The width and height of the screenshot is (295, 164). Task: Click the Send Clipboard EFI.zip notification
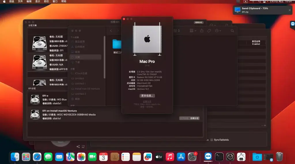[x=263, y=10]
